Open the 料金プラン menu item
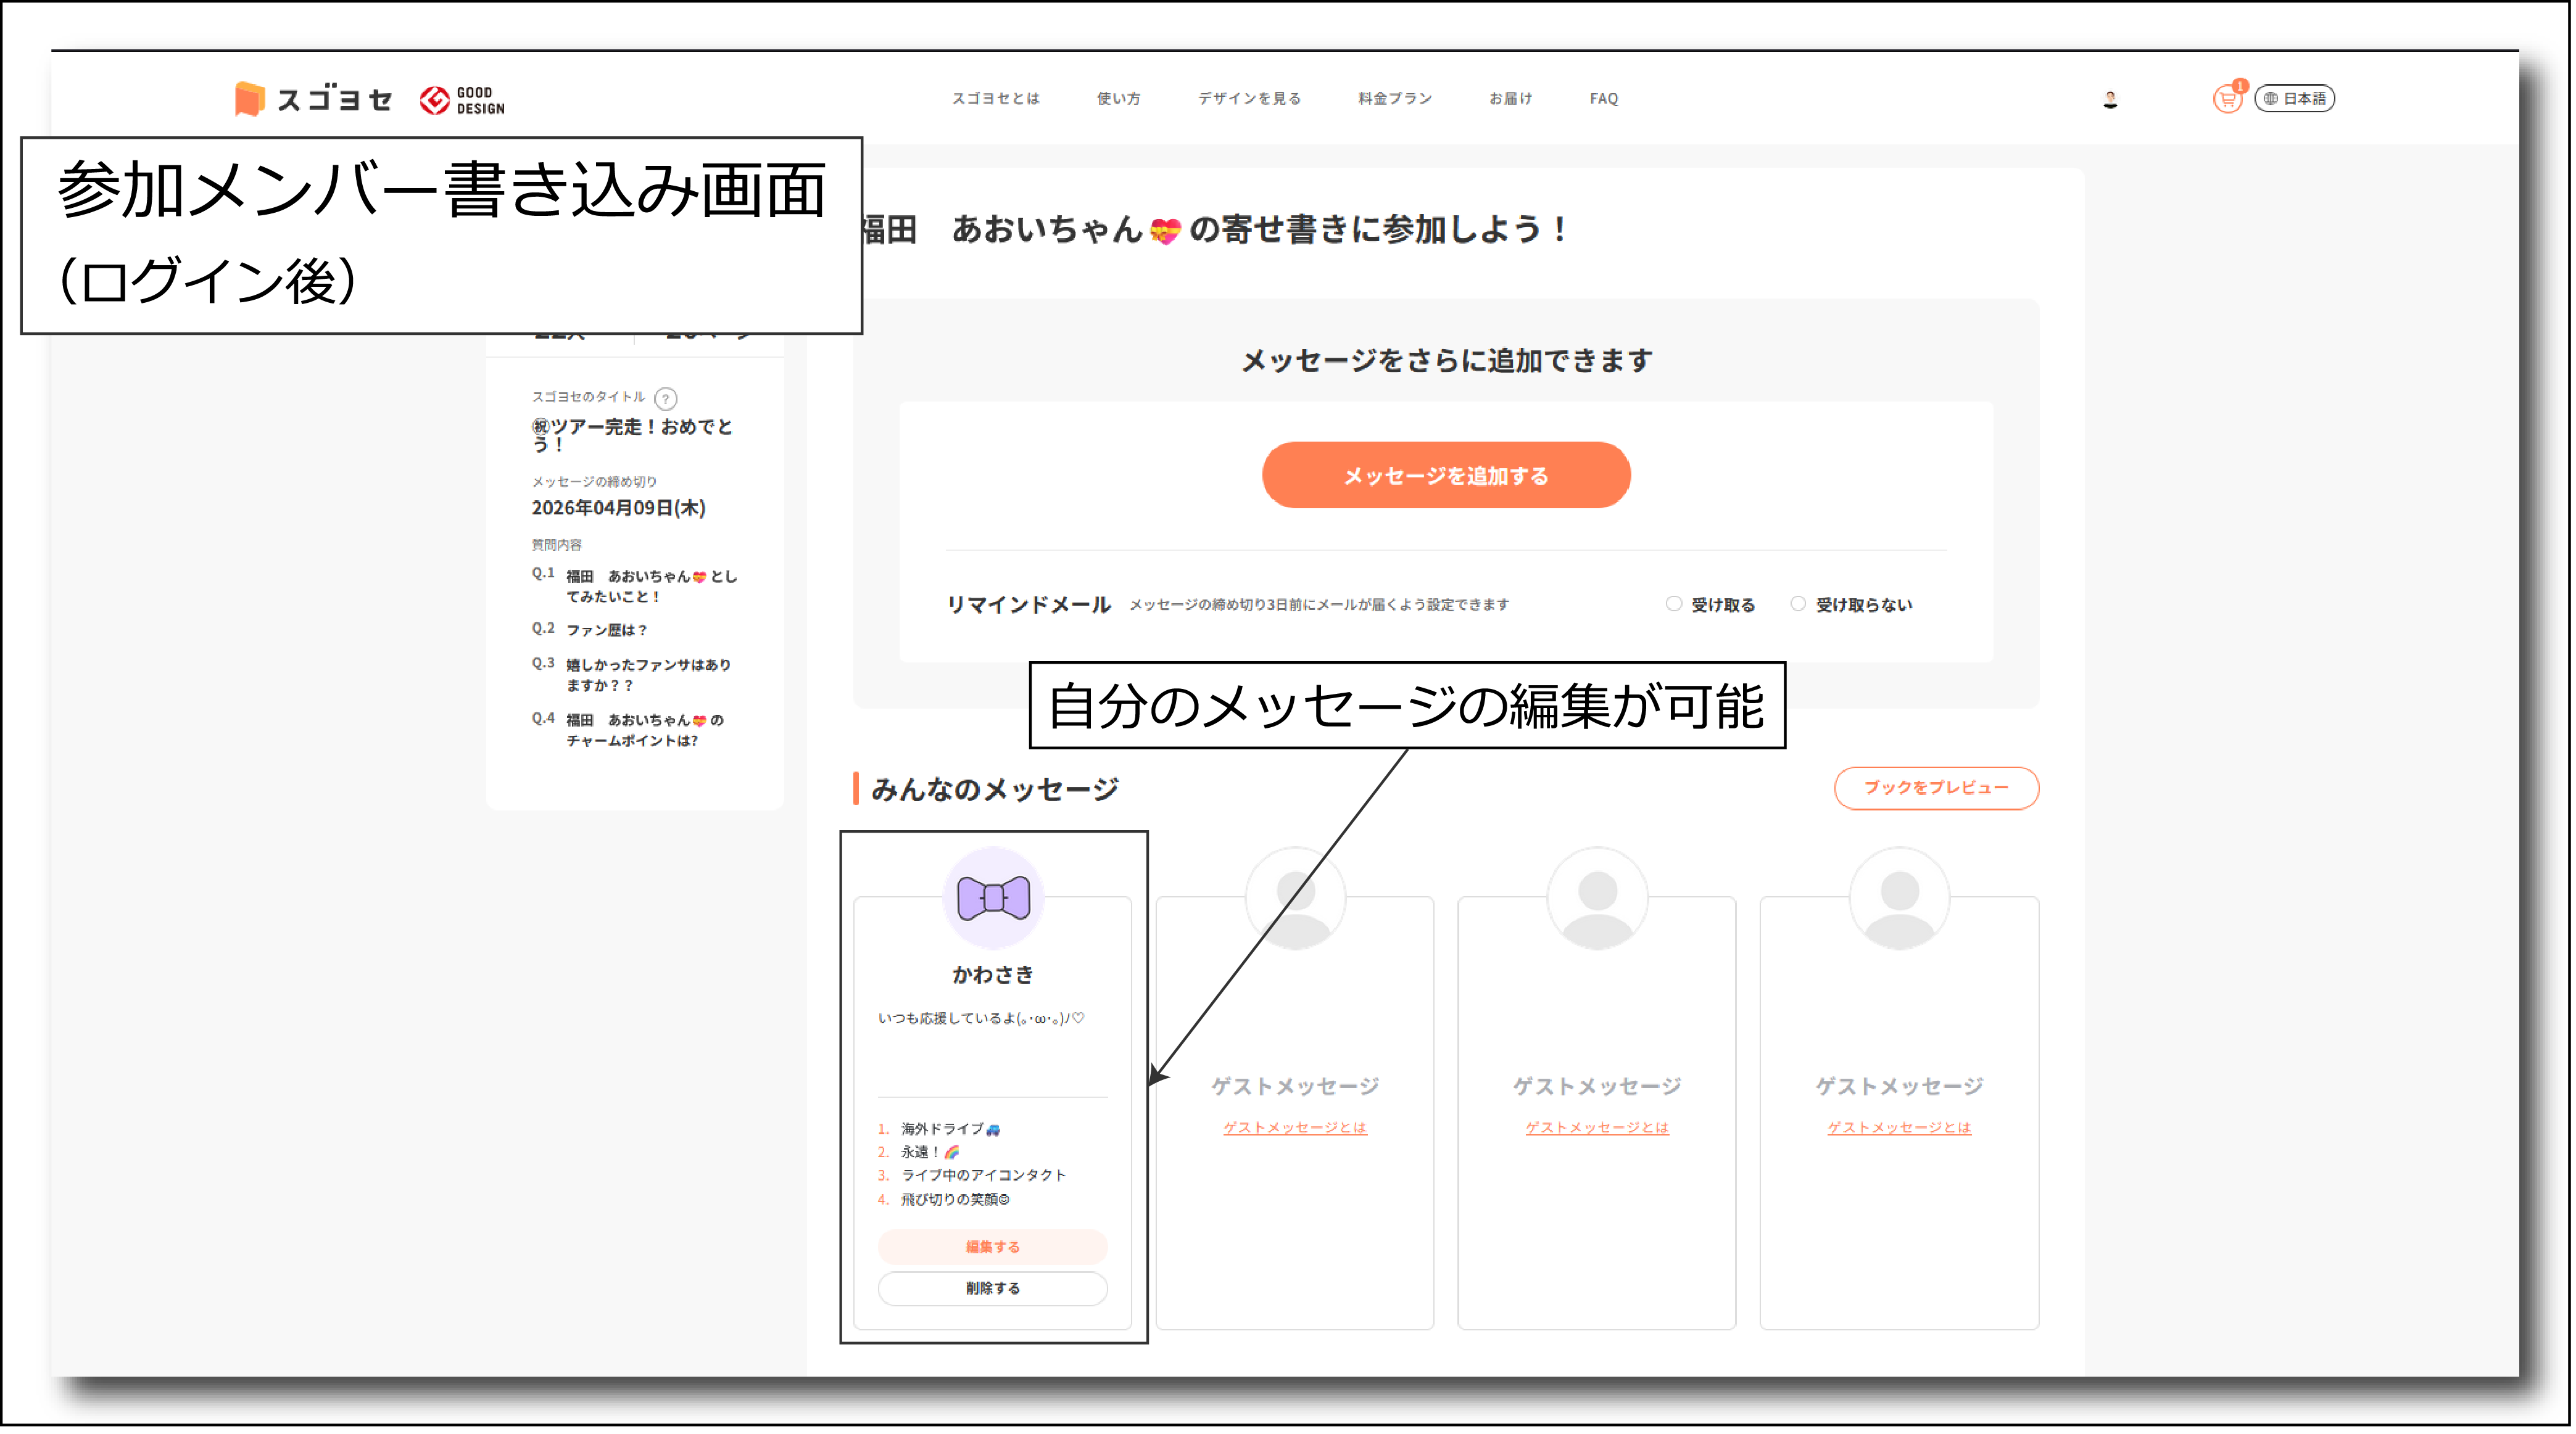 [x=1395, y=99]
